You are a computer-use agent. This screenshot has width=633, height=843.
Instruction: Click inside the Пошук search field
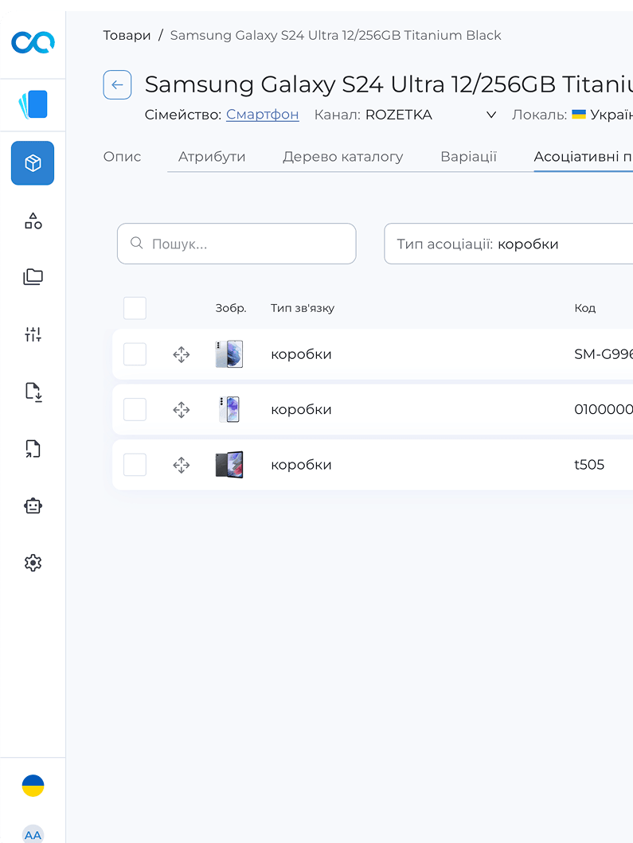pyautogui.click(x=236, y=244)
